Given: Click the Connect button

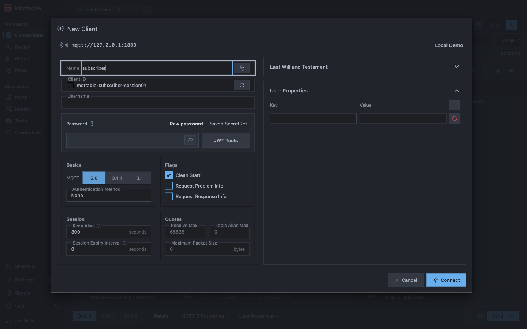Looking at the screenshot, I should pos(446,280).
